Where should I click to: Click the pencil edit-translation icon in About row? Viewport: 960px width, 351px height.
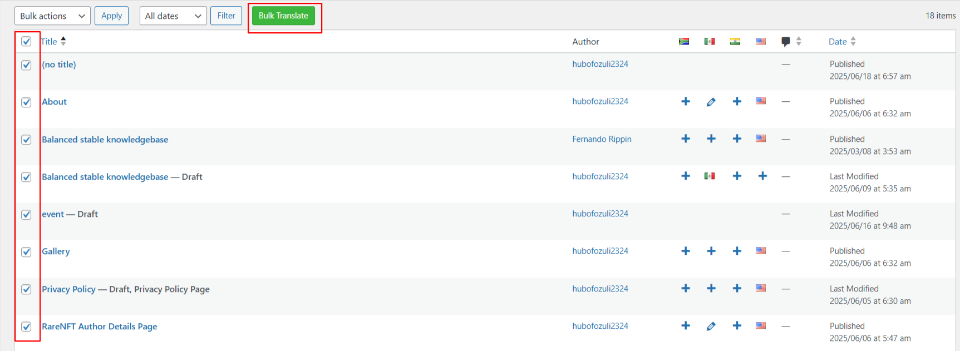pyautogui.click(x=711, y=102)
